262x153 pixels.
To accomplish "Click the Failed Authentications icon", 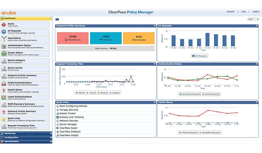I will coord(4,83).
